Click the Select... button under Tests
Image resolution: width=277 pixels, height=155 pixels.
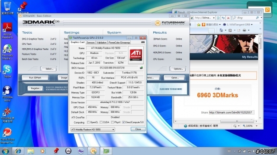(49, 69)
